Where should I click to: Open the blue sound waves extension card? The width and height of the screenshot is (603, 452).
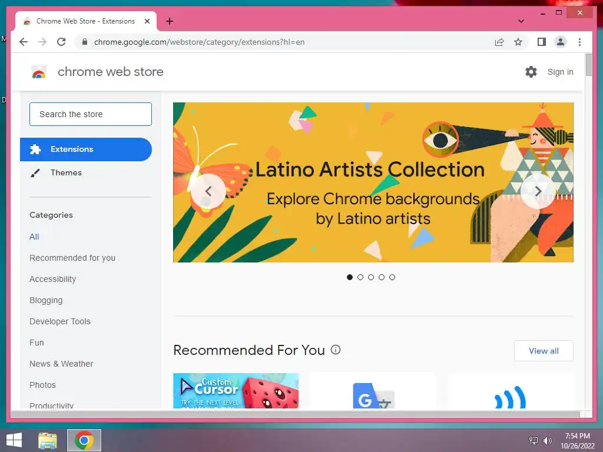[x=511, y=391]
